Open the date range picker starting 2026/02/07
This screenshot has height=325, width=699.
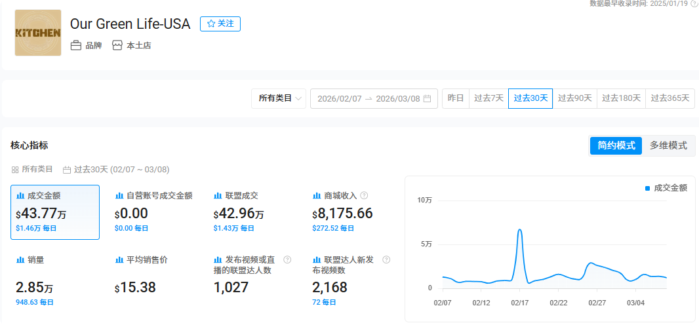coord(339,99)
